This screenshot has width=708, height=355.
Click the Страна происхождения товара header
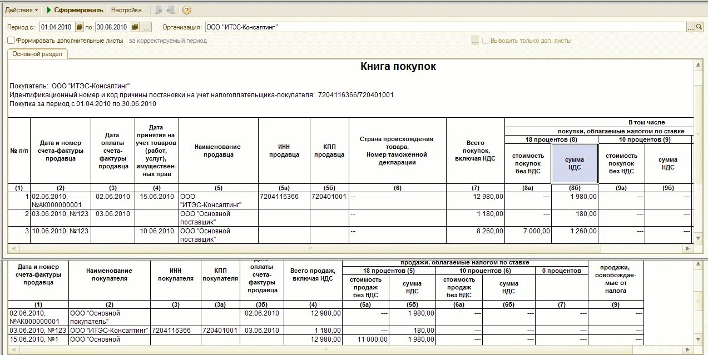397,151
